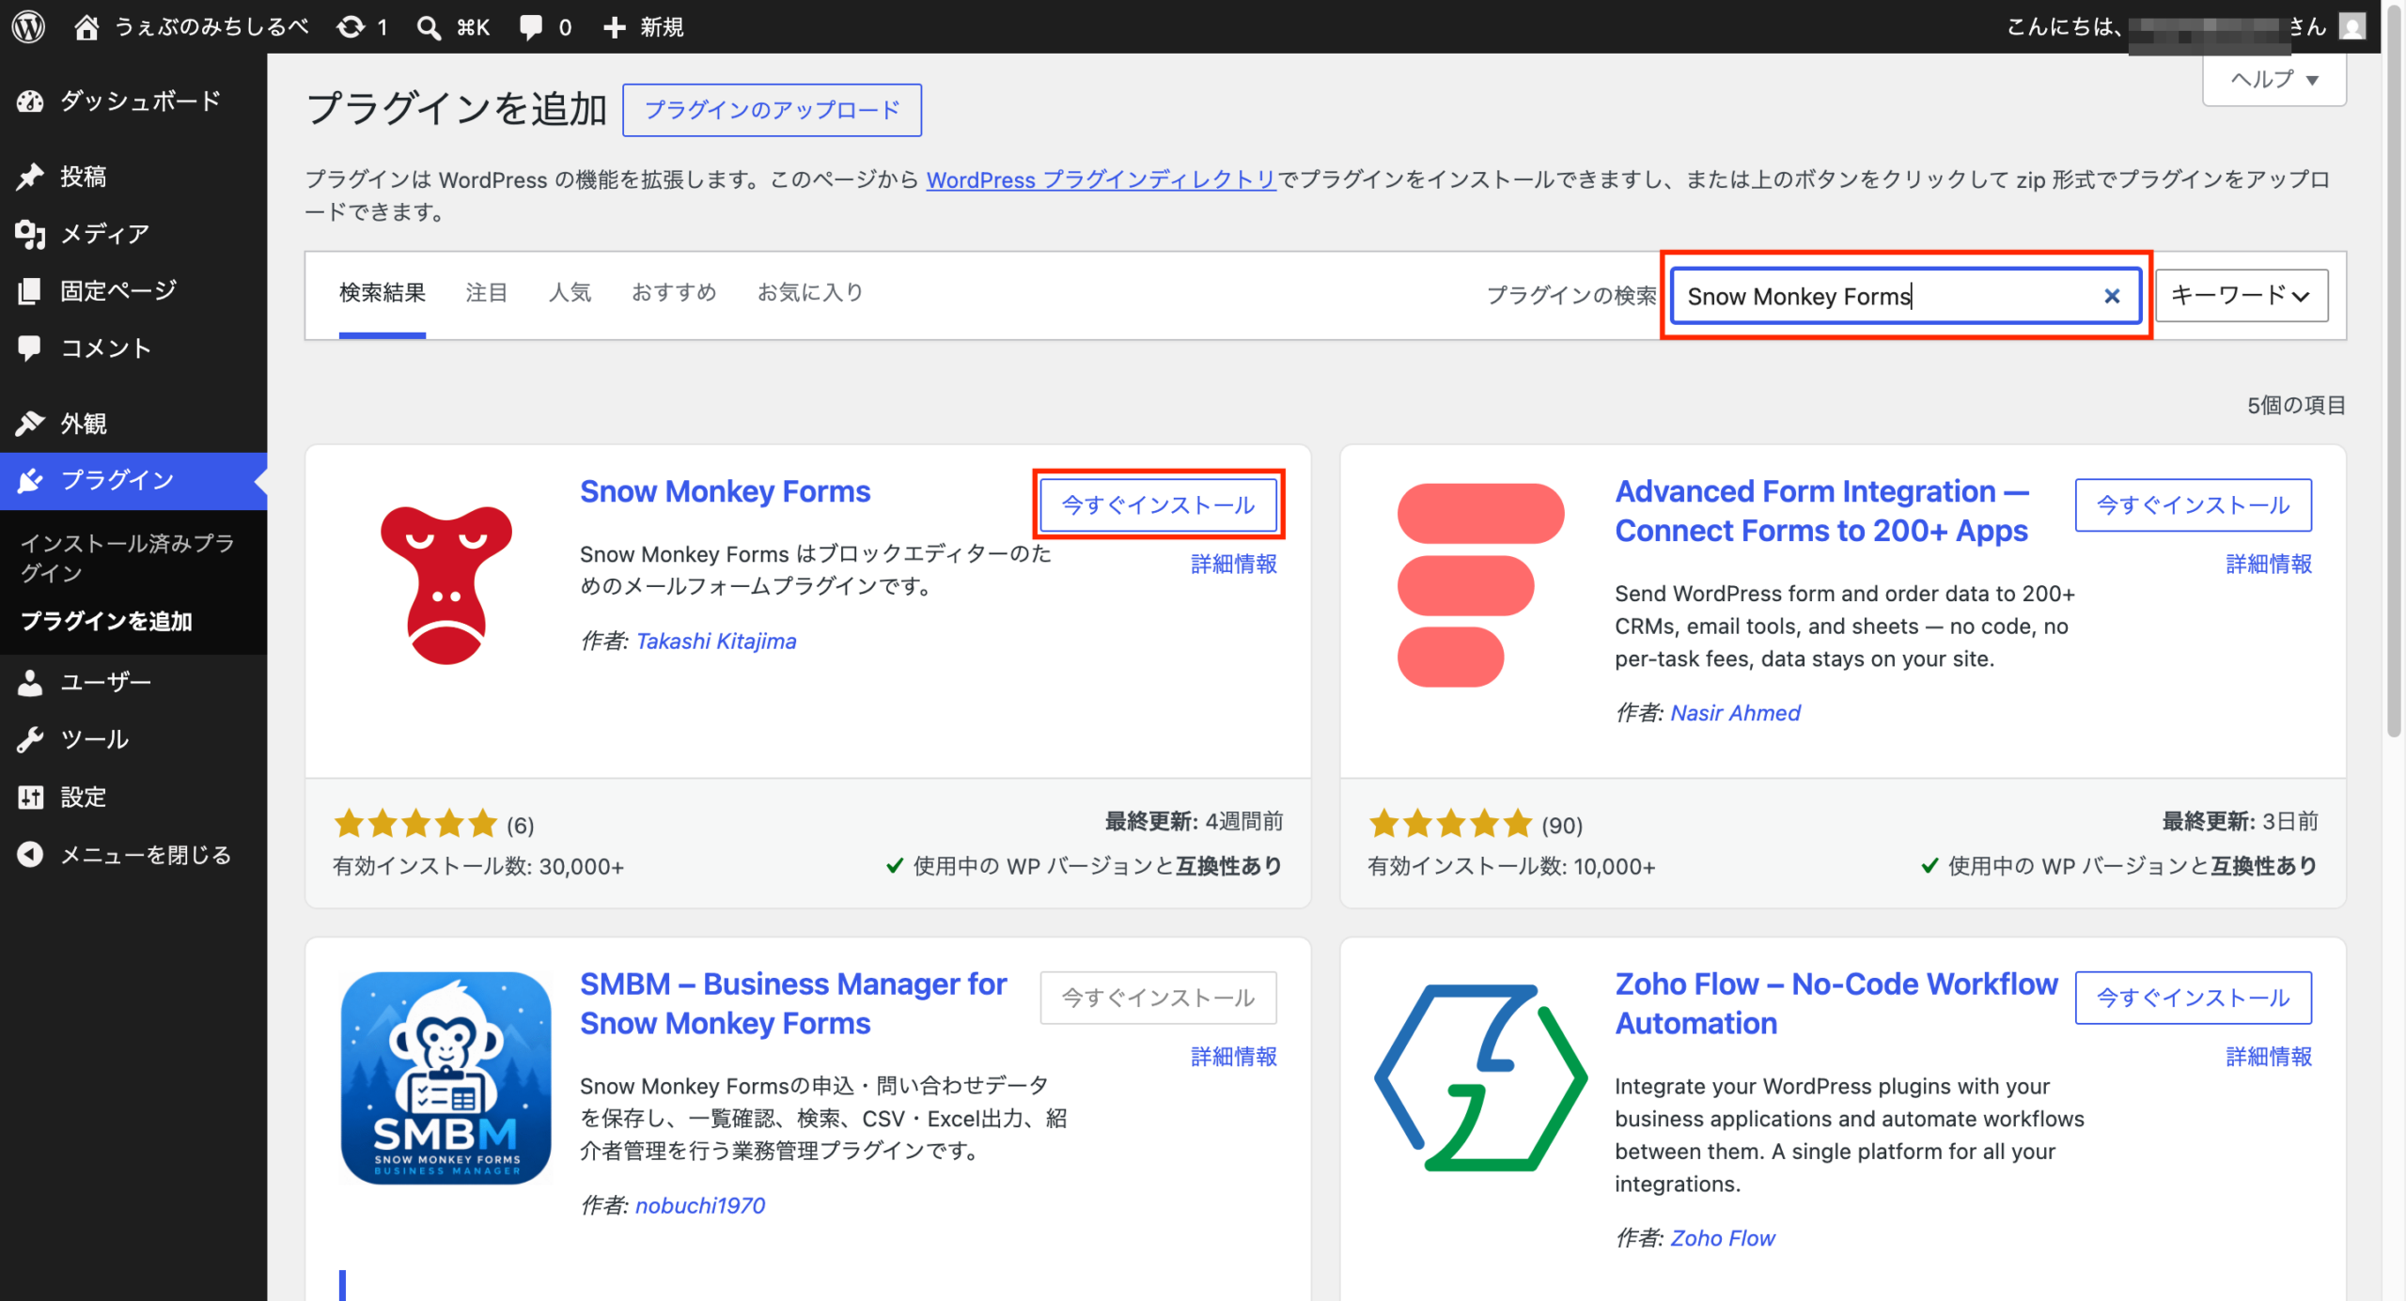This screenshot has height=1301, width=2406.
Task: Click Advanced Form Integration star rating
Action: 1450,825
